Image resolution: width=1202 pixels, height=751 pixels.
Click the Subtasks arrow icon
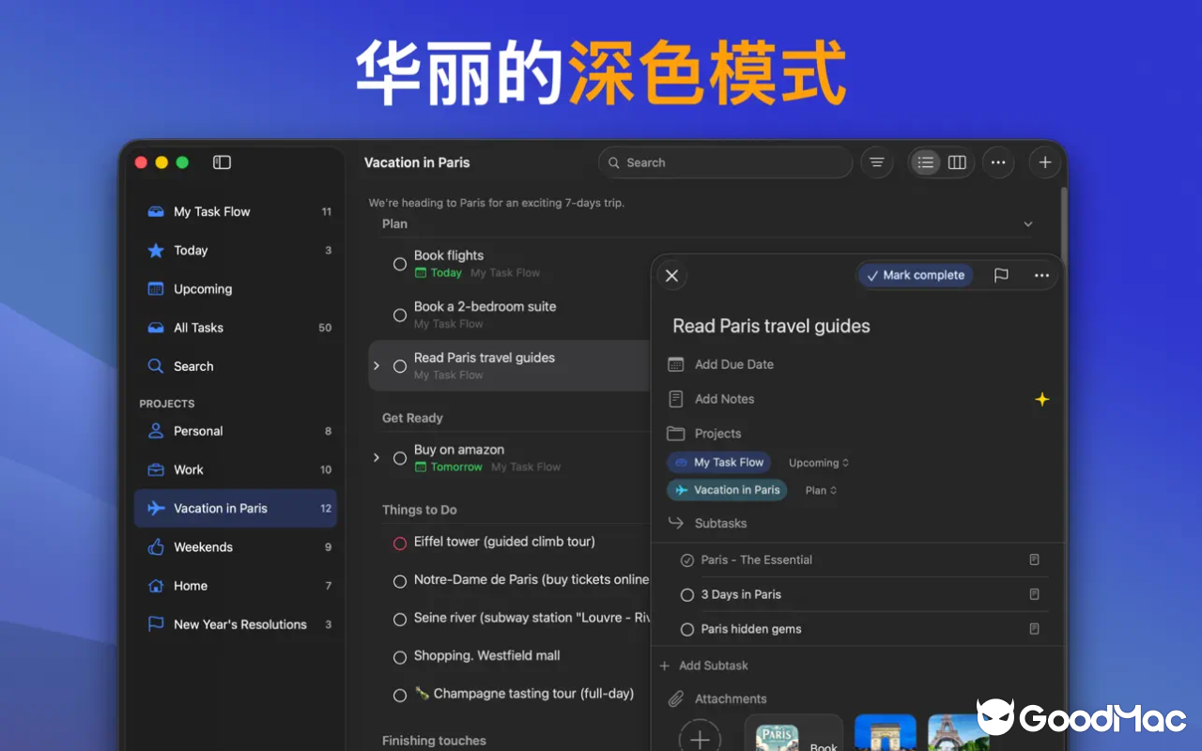(x=675, y=523)
